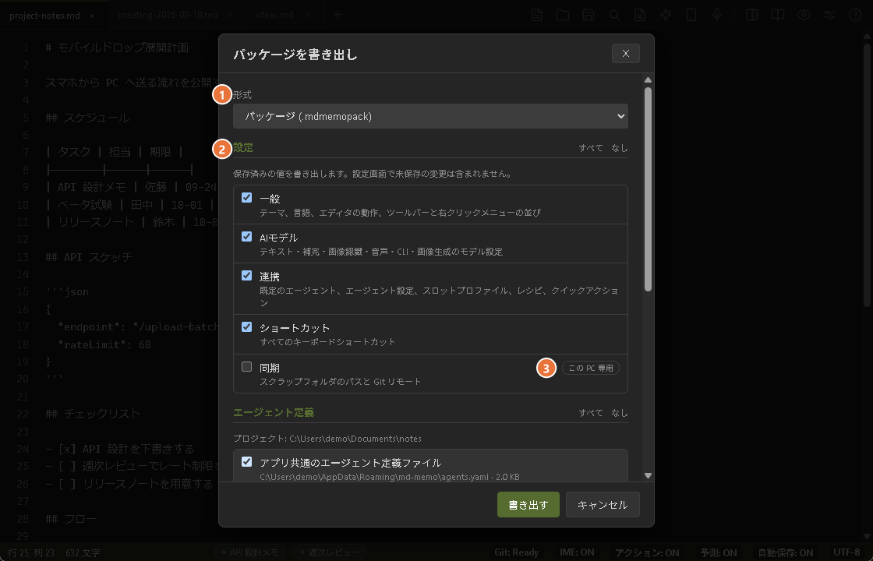This screenshot has height=561, width=873.
Task: Toggle the AIモデル checkbox
Action: click(x=246, y=237)
